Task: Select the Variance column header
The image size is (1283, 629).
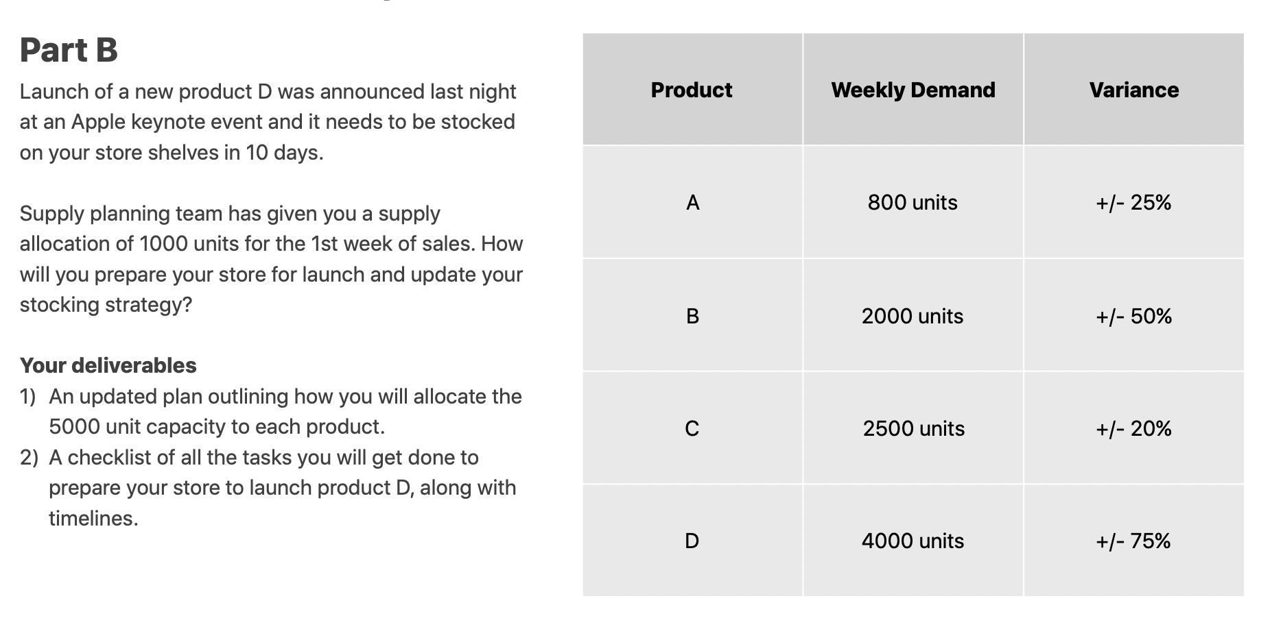Action: coord(1134,90)
